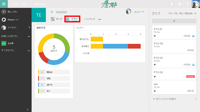The image size is (200, 112).
Task: Click the Planner header link
Action: 40,4
